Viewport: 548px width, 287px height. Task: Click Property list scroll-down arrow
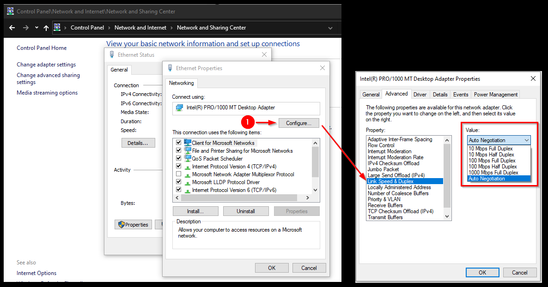(447, 216)
